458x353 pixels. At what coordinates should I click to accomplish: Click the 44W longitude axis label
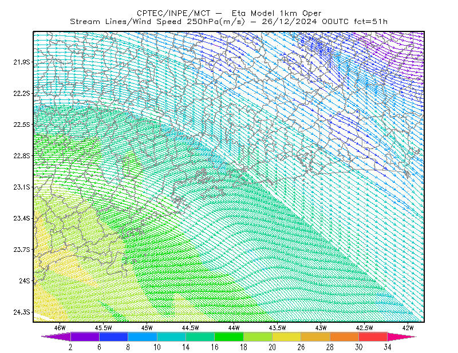click(234, 328)
